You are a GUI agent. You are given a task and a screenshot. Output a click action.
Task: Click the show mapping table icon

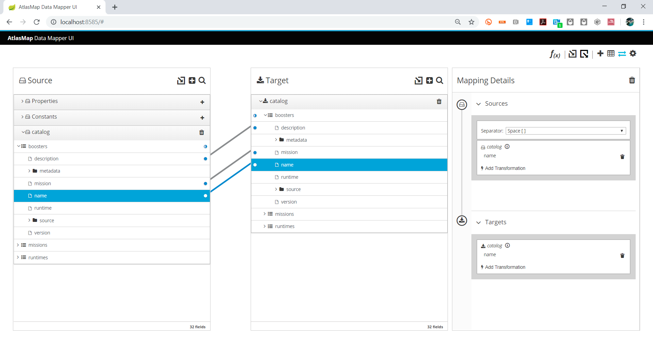611,53
